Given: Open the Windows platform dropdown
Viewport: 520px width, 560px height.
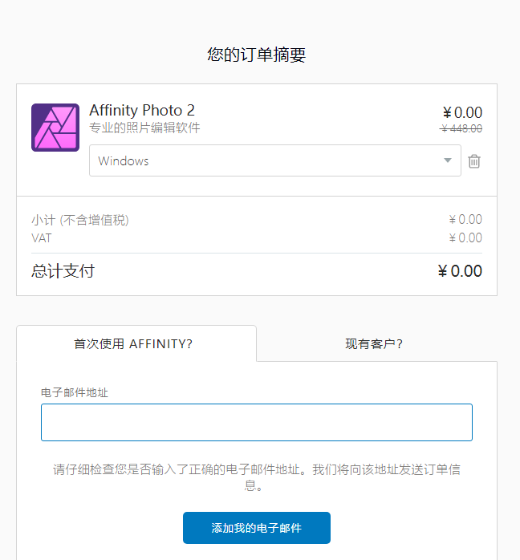Looking at the screenshot, I should coord(274,160).
